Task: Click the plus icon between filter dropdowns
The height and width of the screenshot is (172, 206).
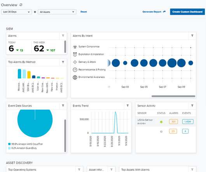Action: 35,12
